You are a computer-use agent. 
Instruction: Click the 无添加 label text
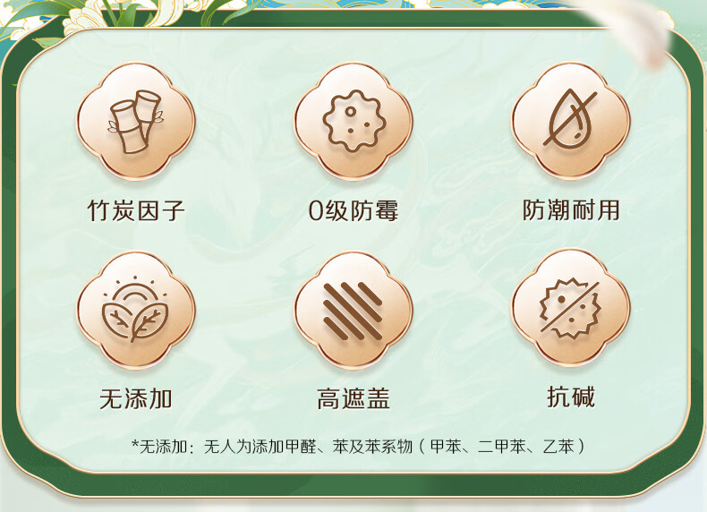coord(136,399)
